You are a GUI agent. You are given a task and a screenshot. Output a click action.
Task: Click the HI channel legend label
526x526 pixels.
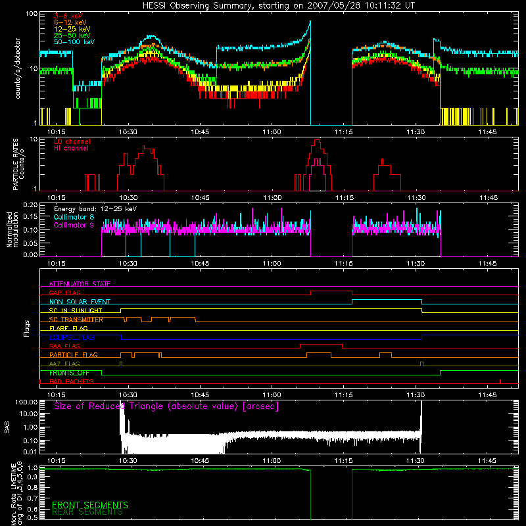pyautogui.click(x=71, y=148)
